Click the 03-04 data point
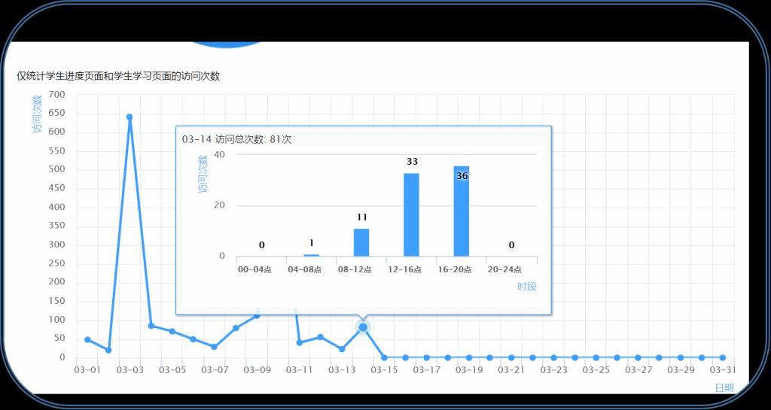This screenshot has height=410, width=771. click(151, 326)
